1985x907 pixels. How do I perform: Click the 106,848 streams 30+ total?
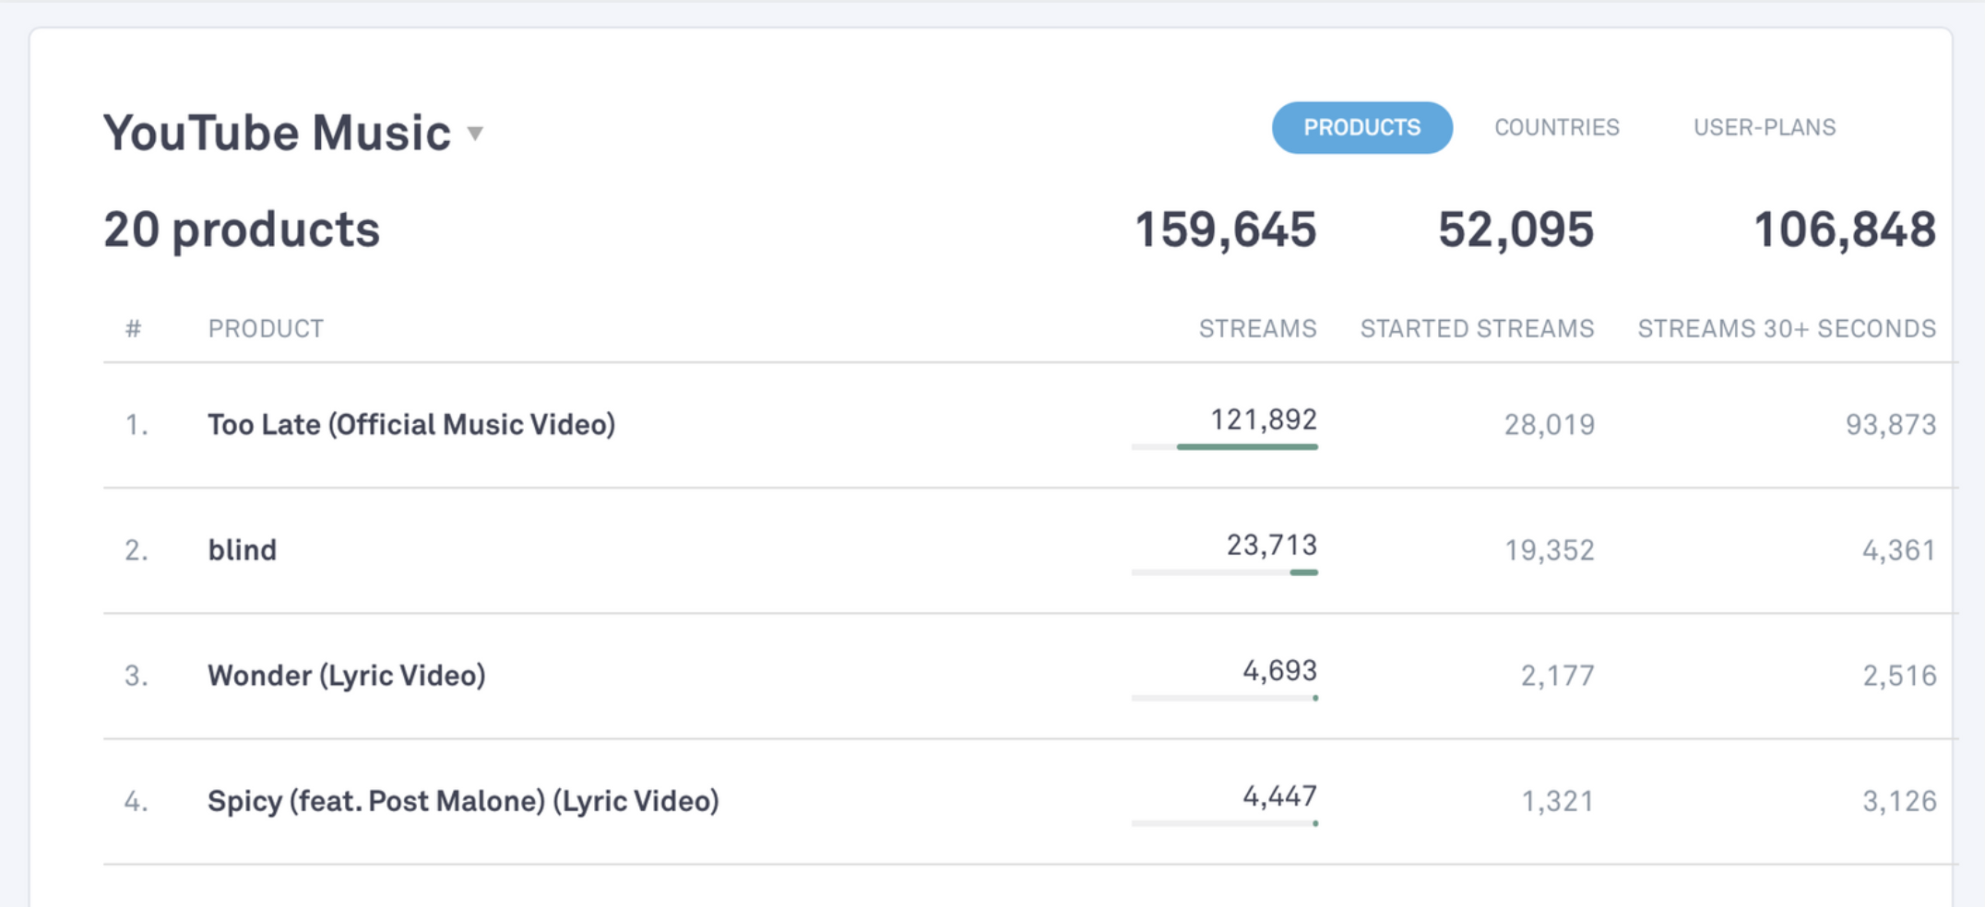tap(1844, 230)
